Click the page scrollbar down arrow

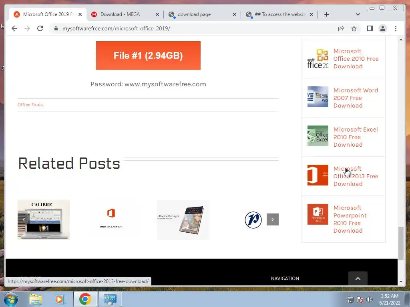point(401,282)
